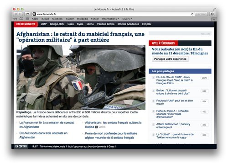Select the Vendée Globe topic
Image resolution: width=228 pixels, height=165 pixels.
pos(106,24)
